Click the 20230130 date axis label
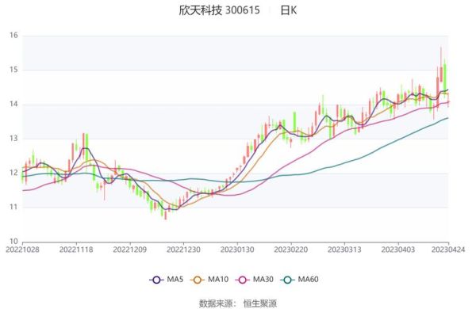The image size is (476, 309). pos(237,250)
